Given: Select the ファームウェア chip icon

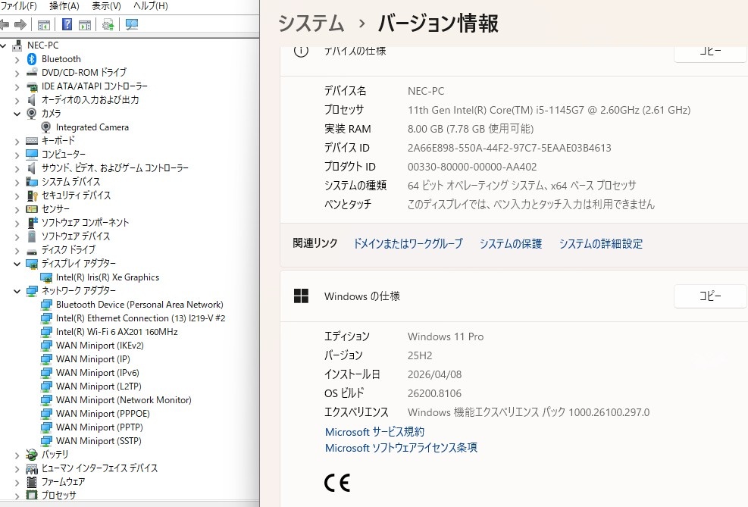Looking at the screenshot, I should (32, 482).
